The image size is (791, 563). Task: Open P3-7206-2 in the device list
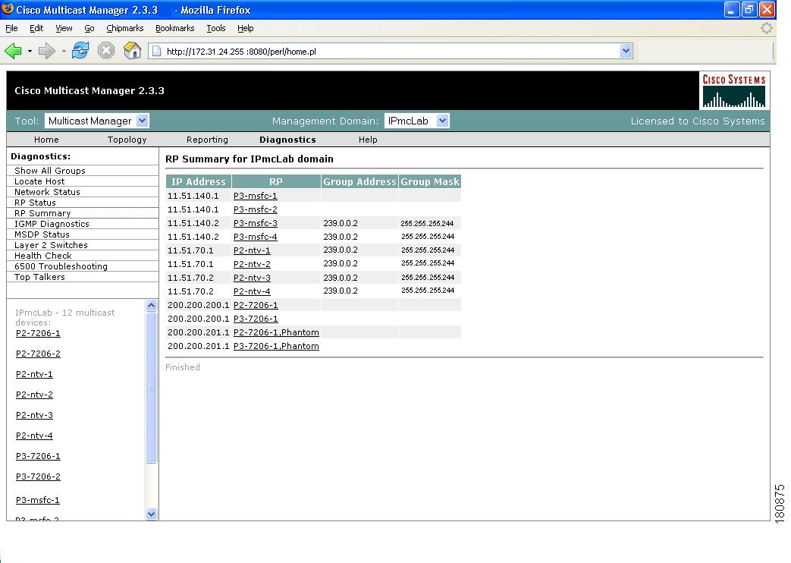point(38,477)
